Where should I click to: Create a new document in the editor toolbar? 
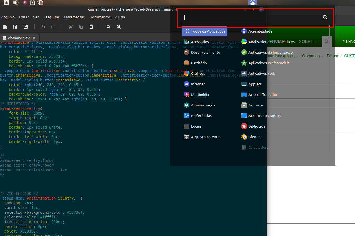pyautogui.click(x=5, y=27)
